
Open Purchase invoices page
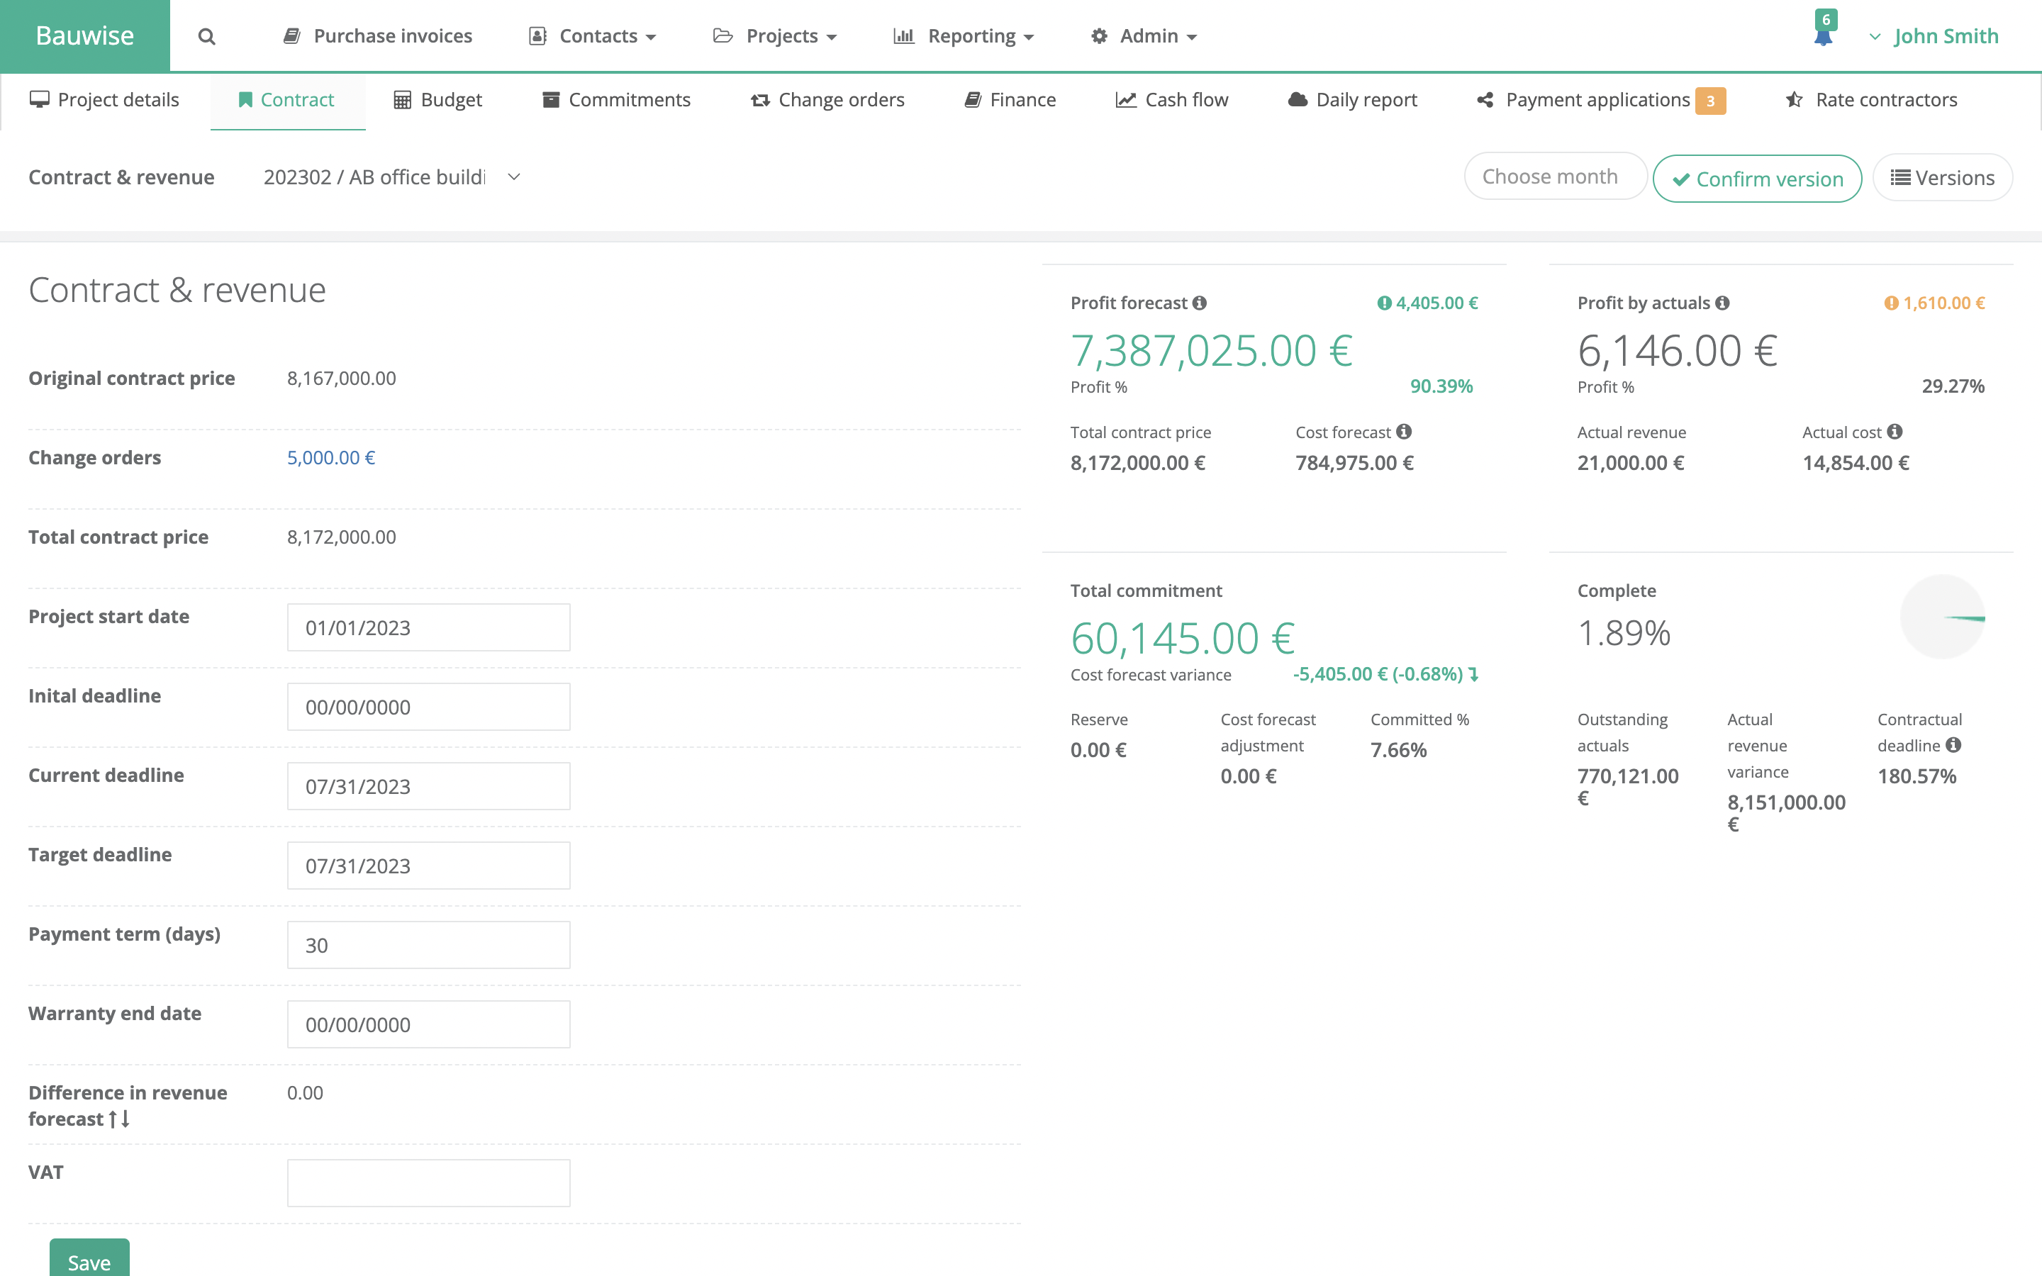(x=377, y=36)
